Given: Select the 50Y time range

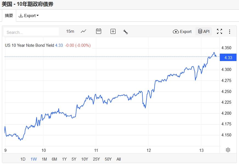Looking at the screenshot, I should [108, 159].
